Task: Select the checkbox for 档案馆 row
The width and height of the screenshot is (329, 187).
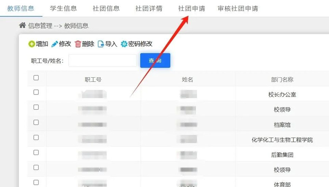Action: pos(36,122)
